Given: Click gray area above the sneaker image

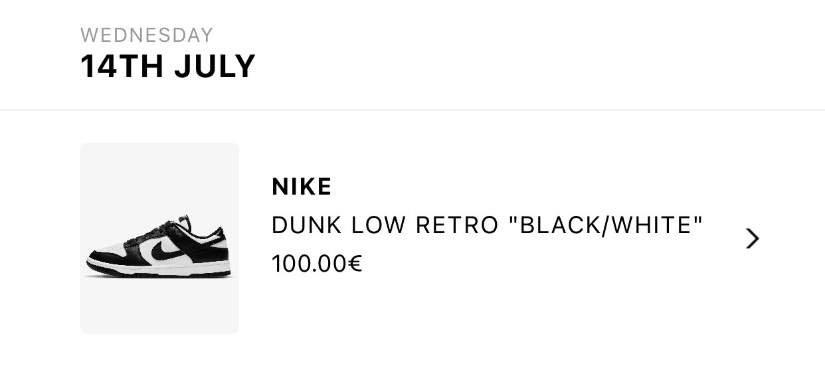Looking at the screenshot, I should click(x=159, y=174).
